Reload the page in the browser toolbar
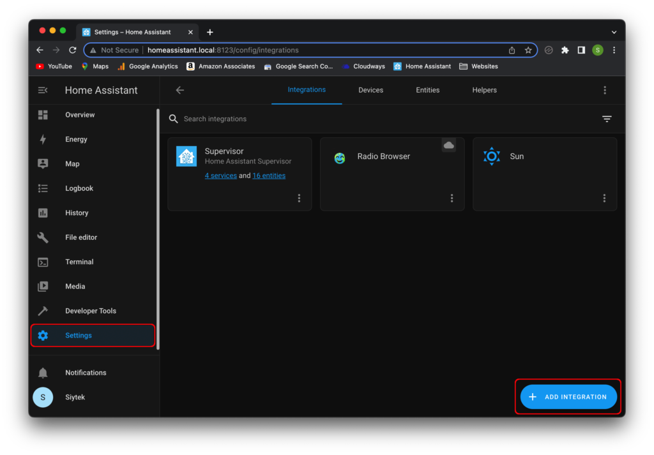The height and width of the screenshot is (455, 654). click(x=73, y=50)
